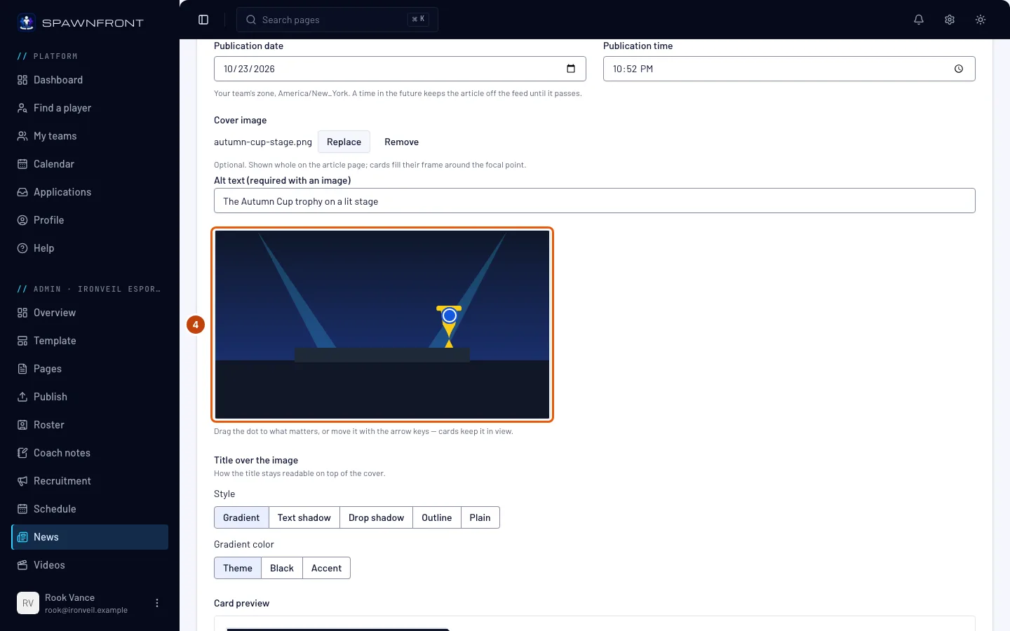This screenshot has height=631, width=1010.
Task: Select Gradient title style
Action: point(241,517)
